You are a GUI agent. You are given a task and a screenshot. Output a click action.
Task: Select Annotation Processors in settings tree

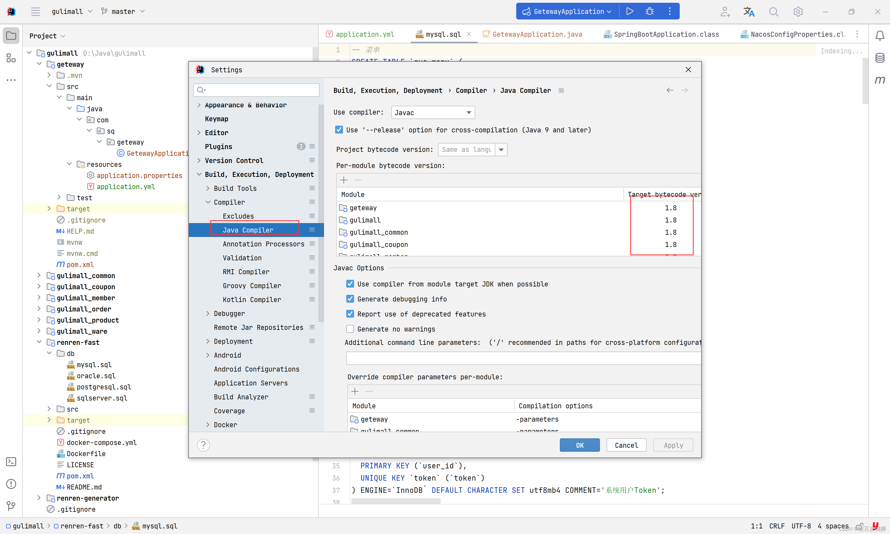263,244
